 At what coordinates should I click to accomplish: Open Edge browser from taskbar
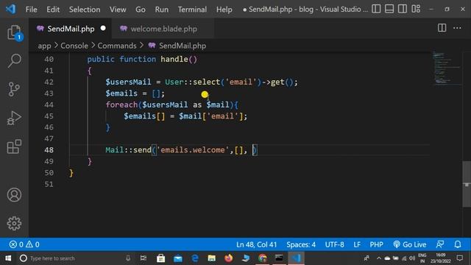194,258
